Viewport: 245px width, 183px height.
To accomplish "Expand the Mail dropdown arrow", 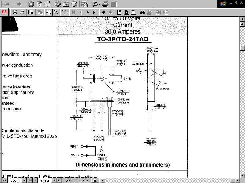I will (89, 4).
